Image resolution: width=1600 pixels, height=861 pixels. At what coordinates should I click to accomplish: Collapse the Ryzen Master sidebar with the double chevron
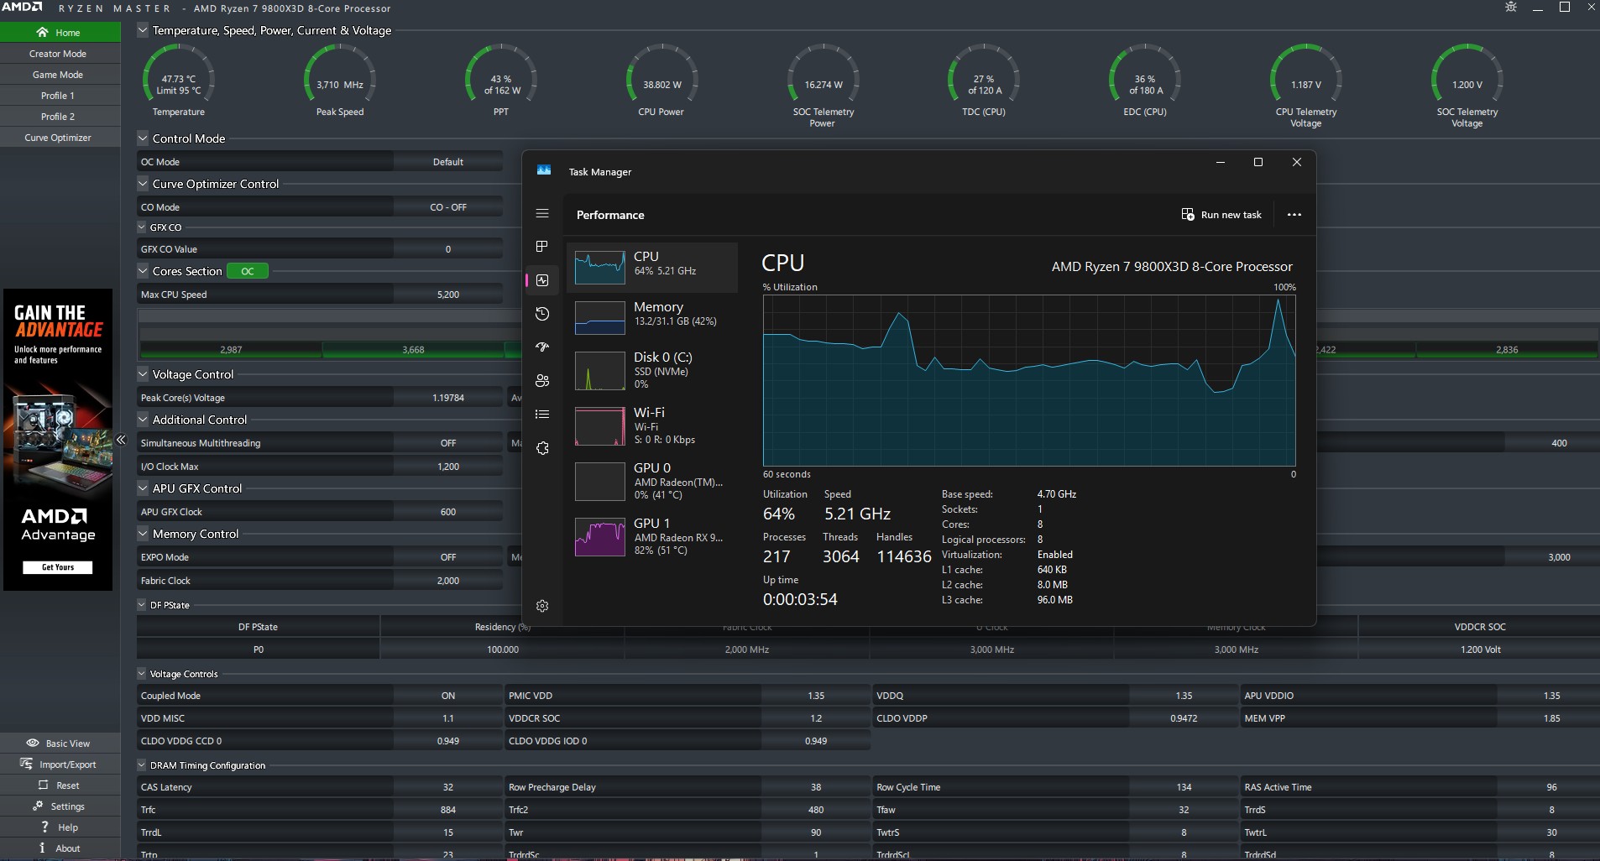coord(121,440)
